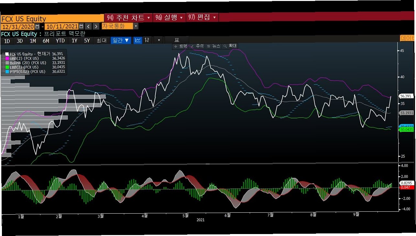
Task: Click 2021 year label on axis
Action: click(200, 220)
